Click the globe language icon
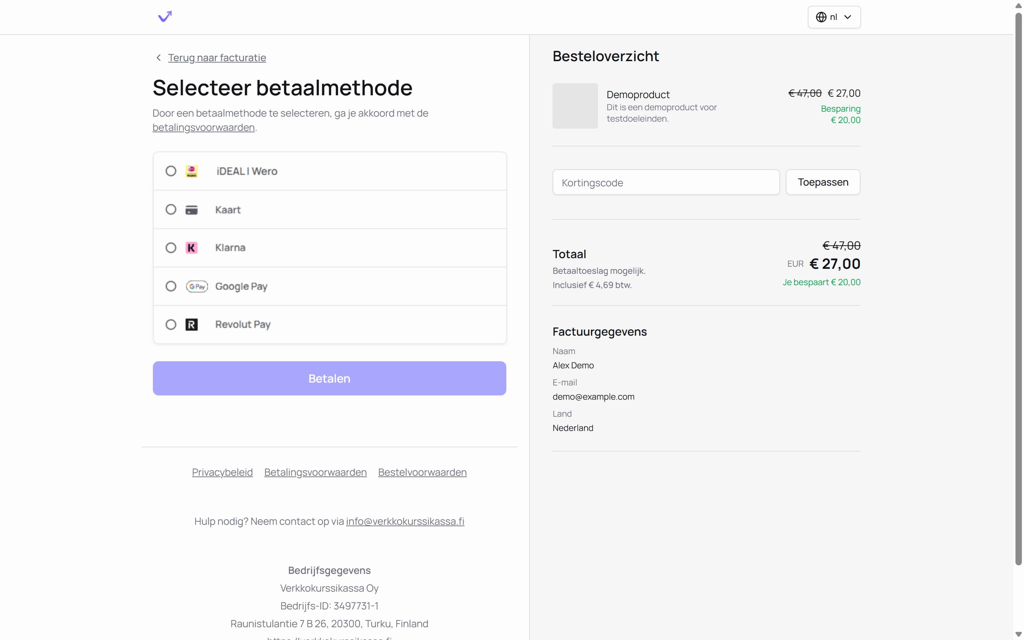This screenshot has width=1024, height=640. click(x=821, y=17)
